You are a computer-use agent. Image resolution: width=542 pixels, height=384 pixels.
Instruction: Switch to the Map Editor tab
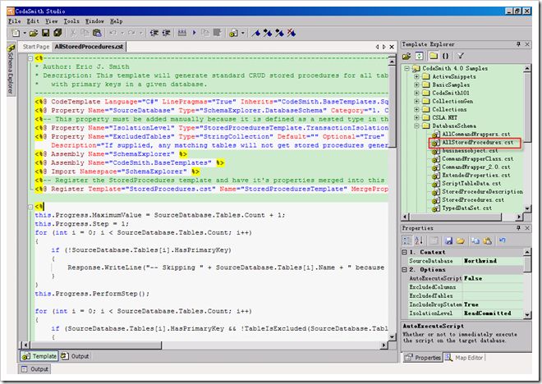coord(465,358)
